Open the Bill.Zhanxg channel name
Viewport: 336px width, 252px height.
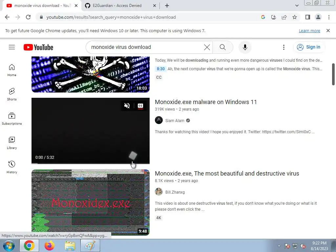[175, 192]
